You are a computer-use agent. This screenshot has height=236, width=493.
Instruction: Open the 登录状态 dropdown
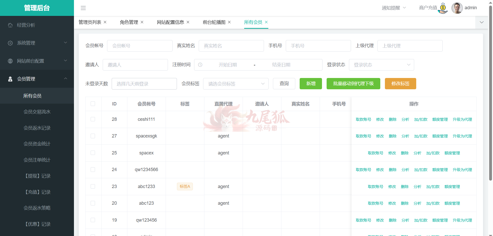tap(381, 65)
